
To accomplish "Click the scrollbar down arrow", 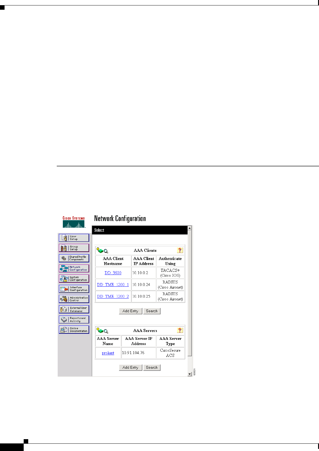I will 190,374.
